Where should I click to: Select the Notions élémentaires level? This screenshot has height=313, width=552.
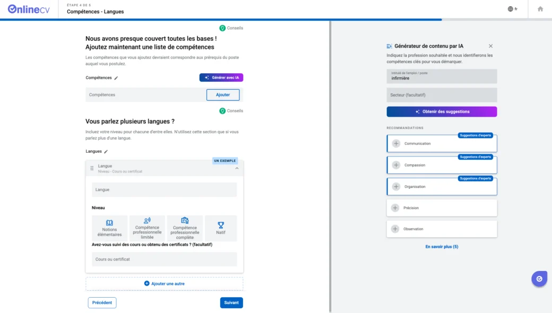click(109, 228)
